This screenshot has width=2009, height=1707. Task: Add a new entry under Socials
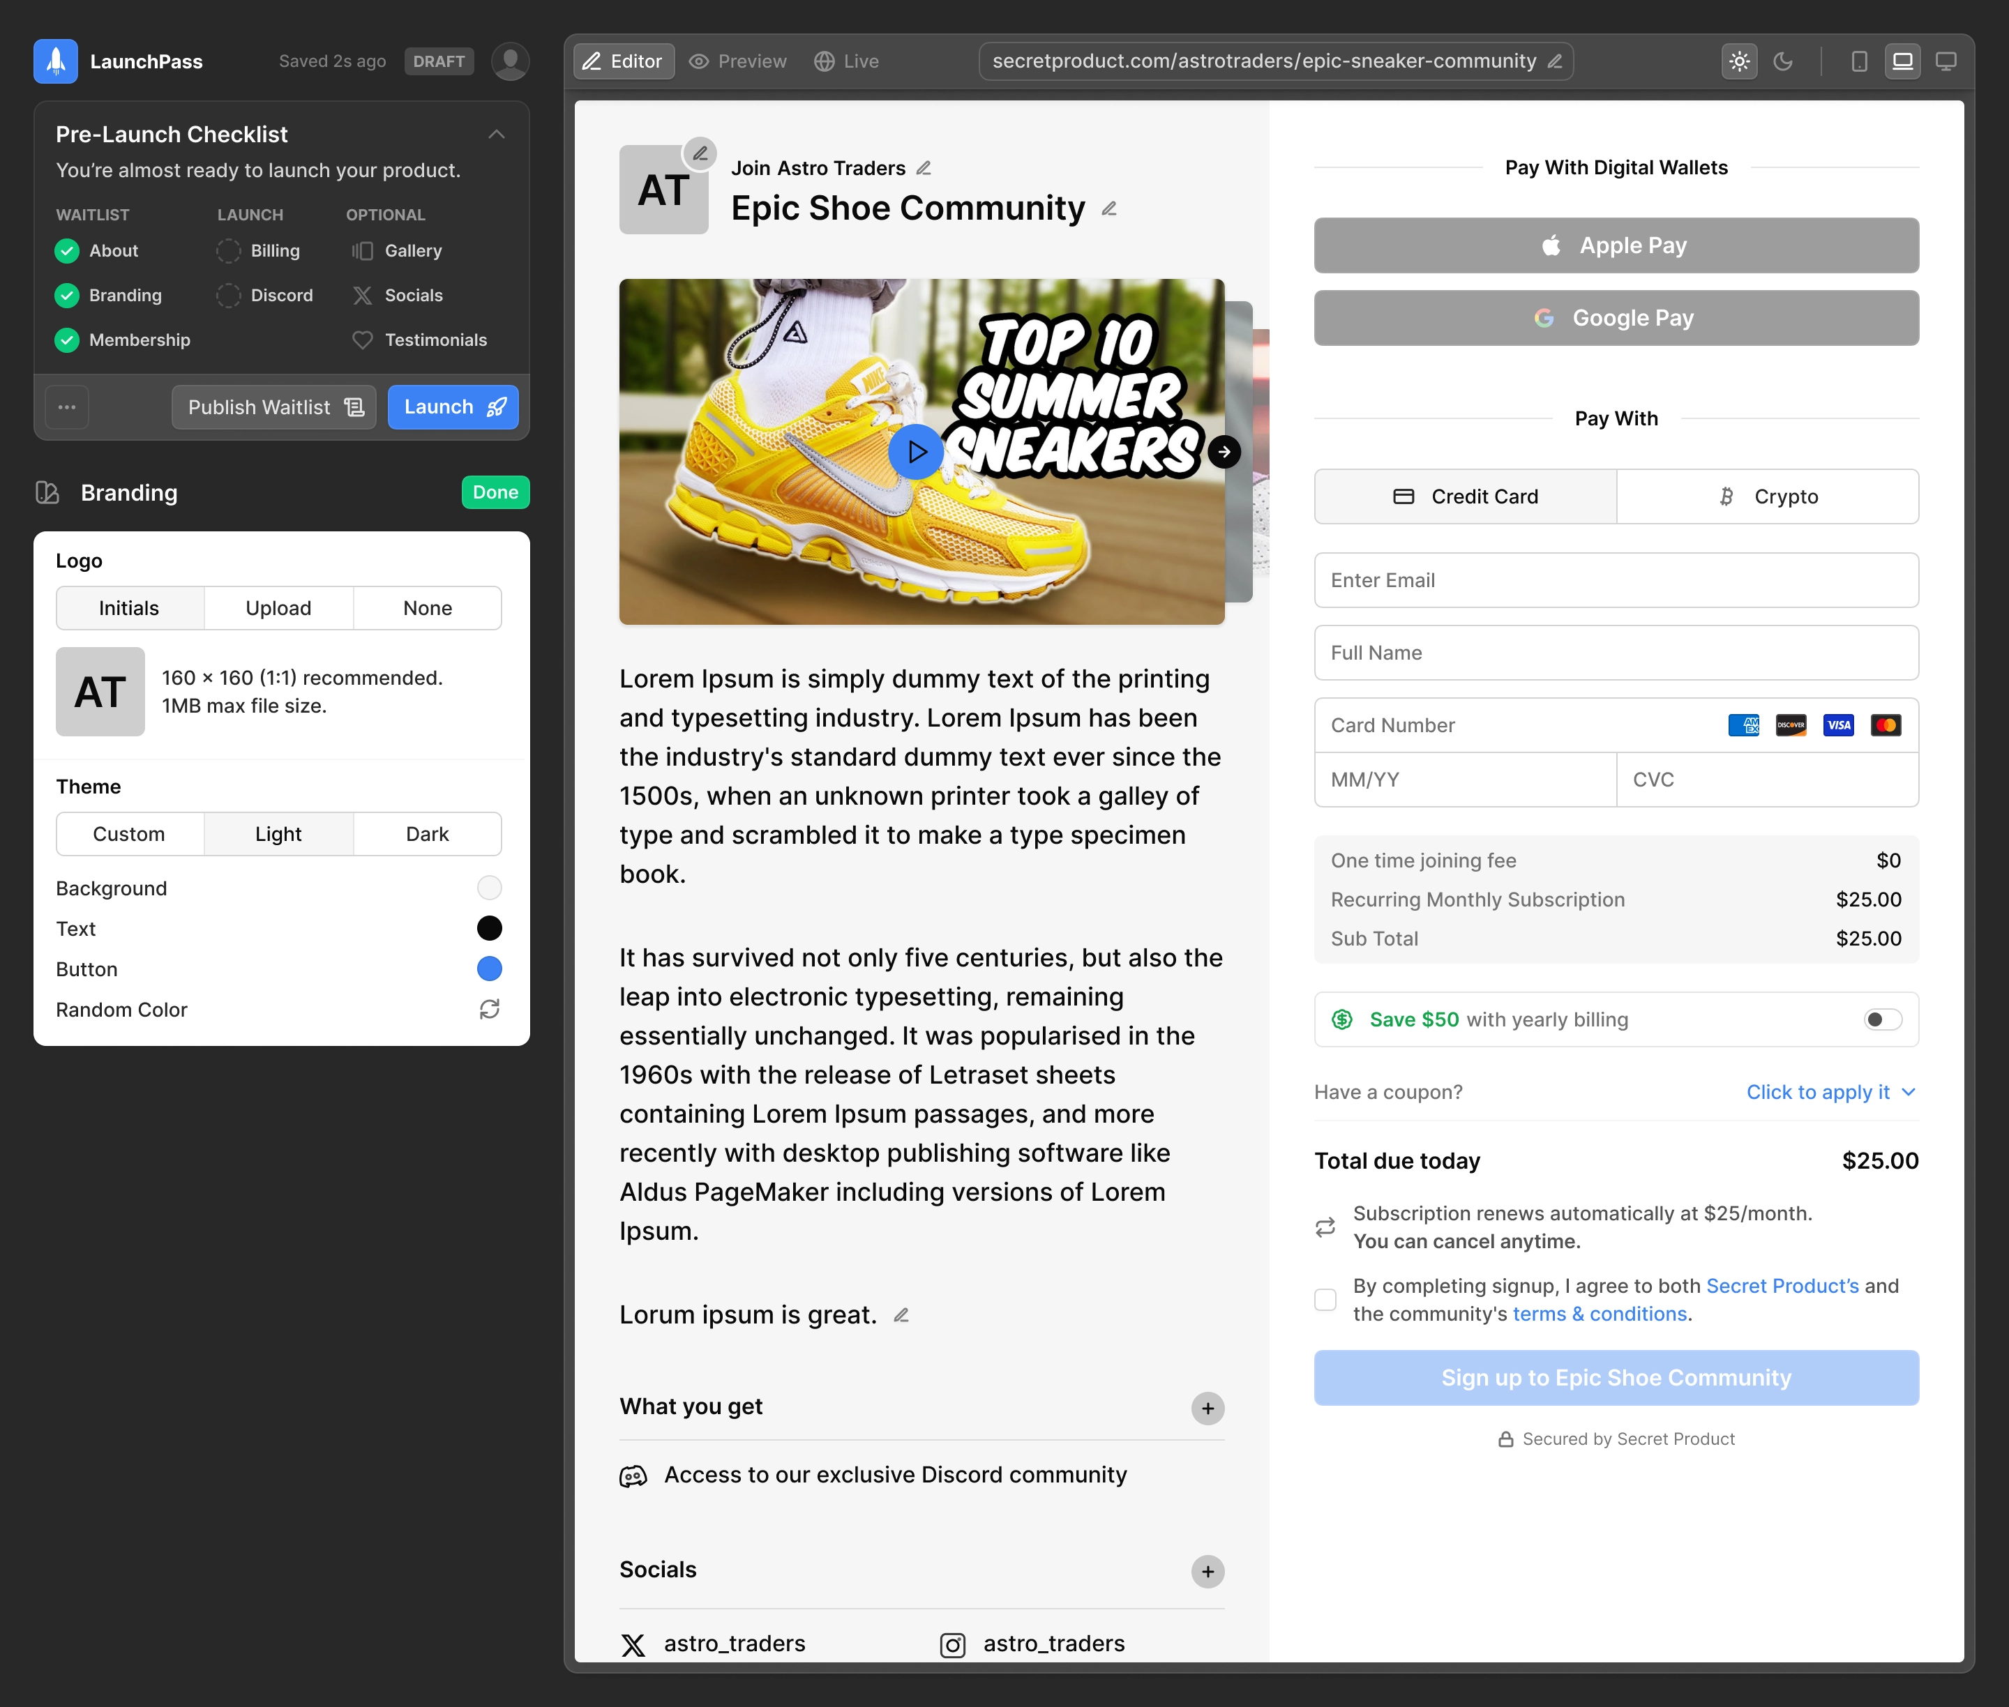tap(1207, 1570)
